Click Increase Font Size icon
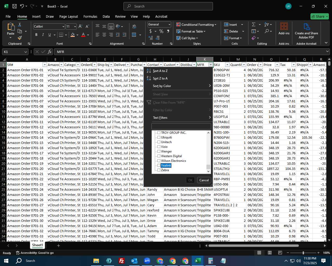Viewport: 332px width, 266px height. [80, 26]
